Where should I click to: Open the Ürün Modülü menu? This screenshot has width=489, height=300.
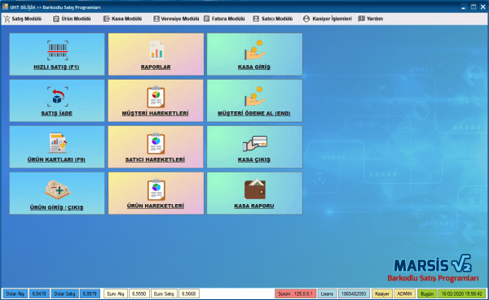[x=72, y=19]
